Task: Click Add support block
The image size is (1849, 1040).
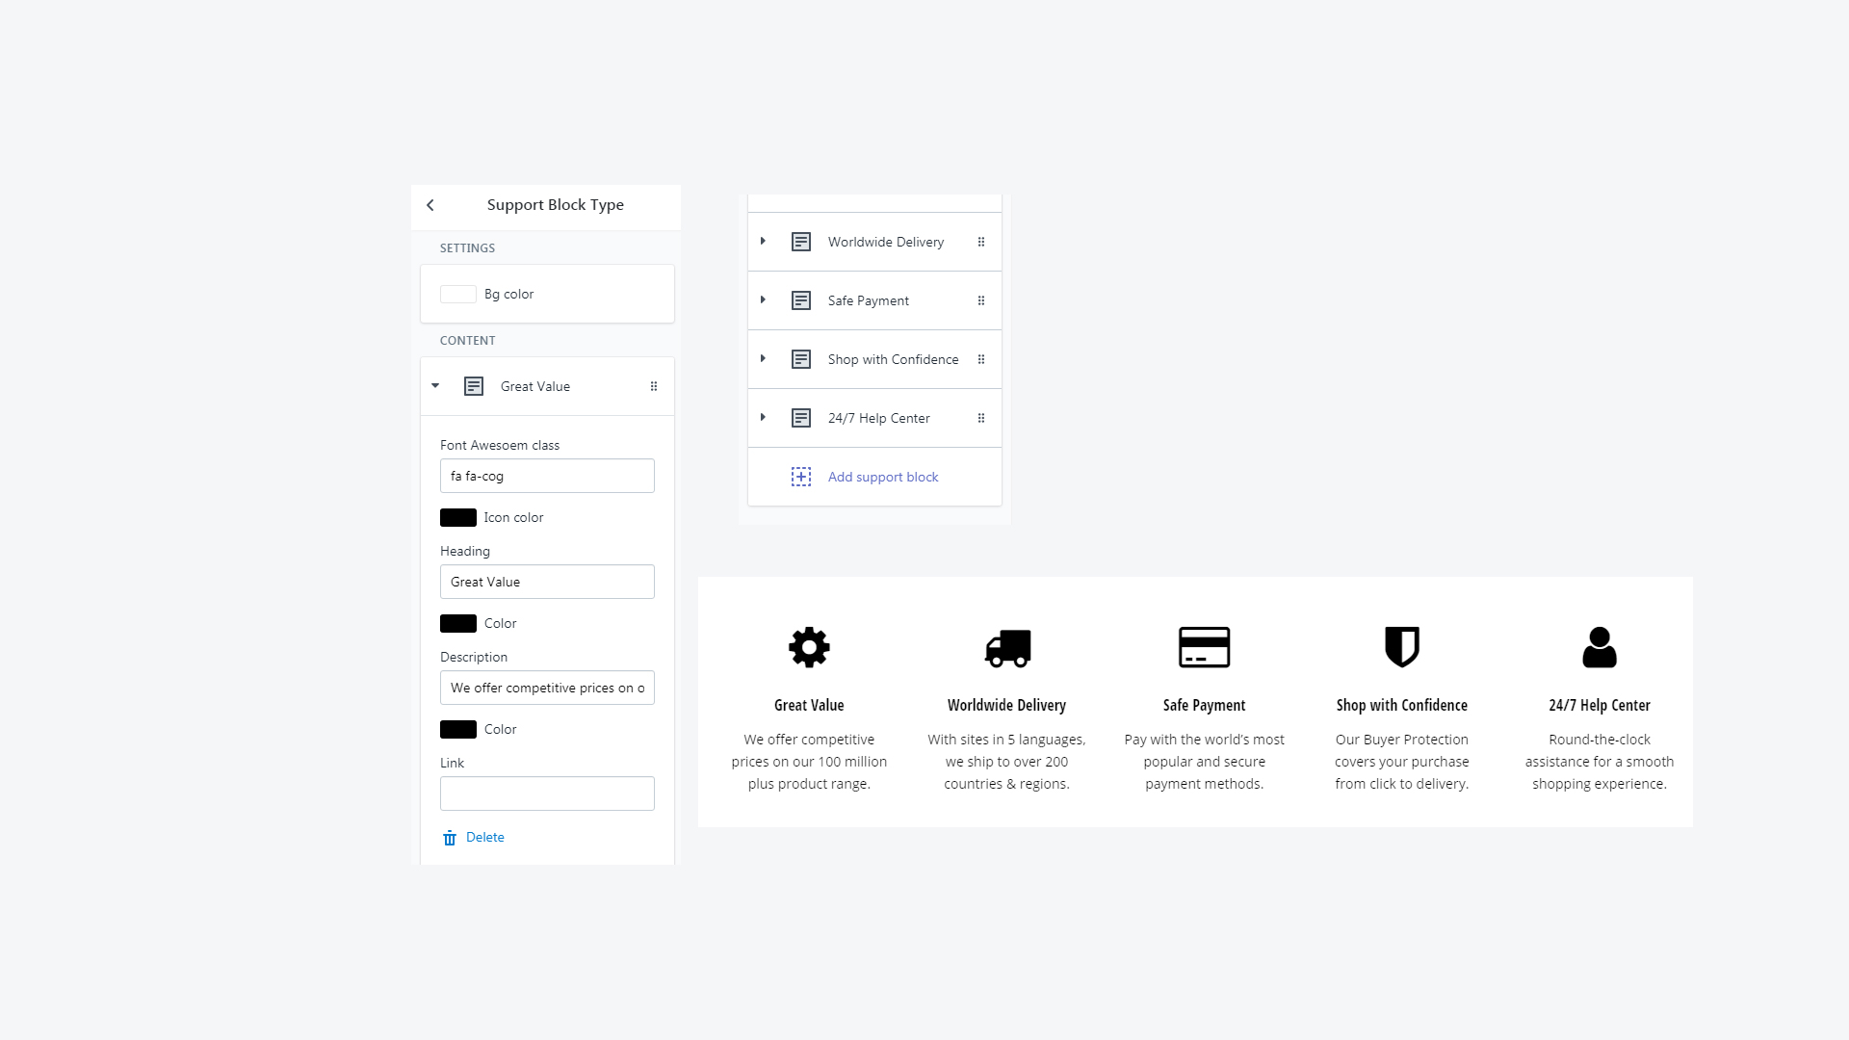Action: click(882, 477)
